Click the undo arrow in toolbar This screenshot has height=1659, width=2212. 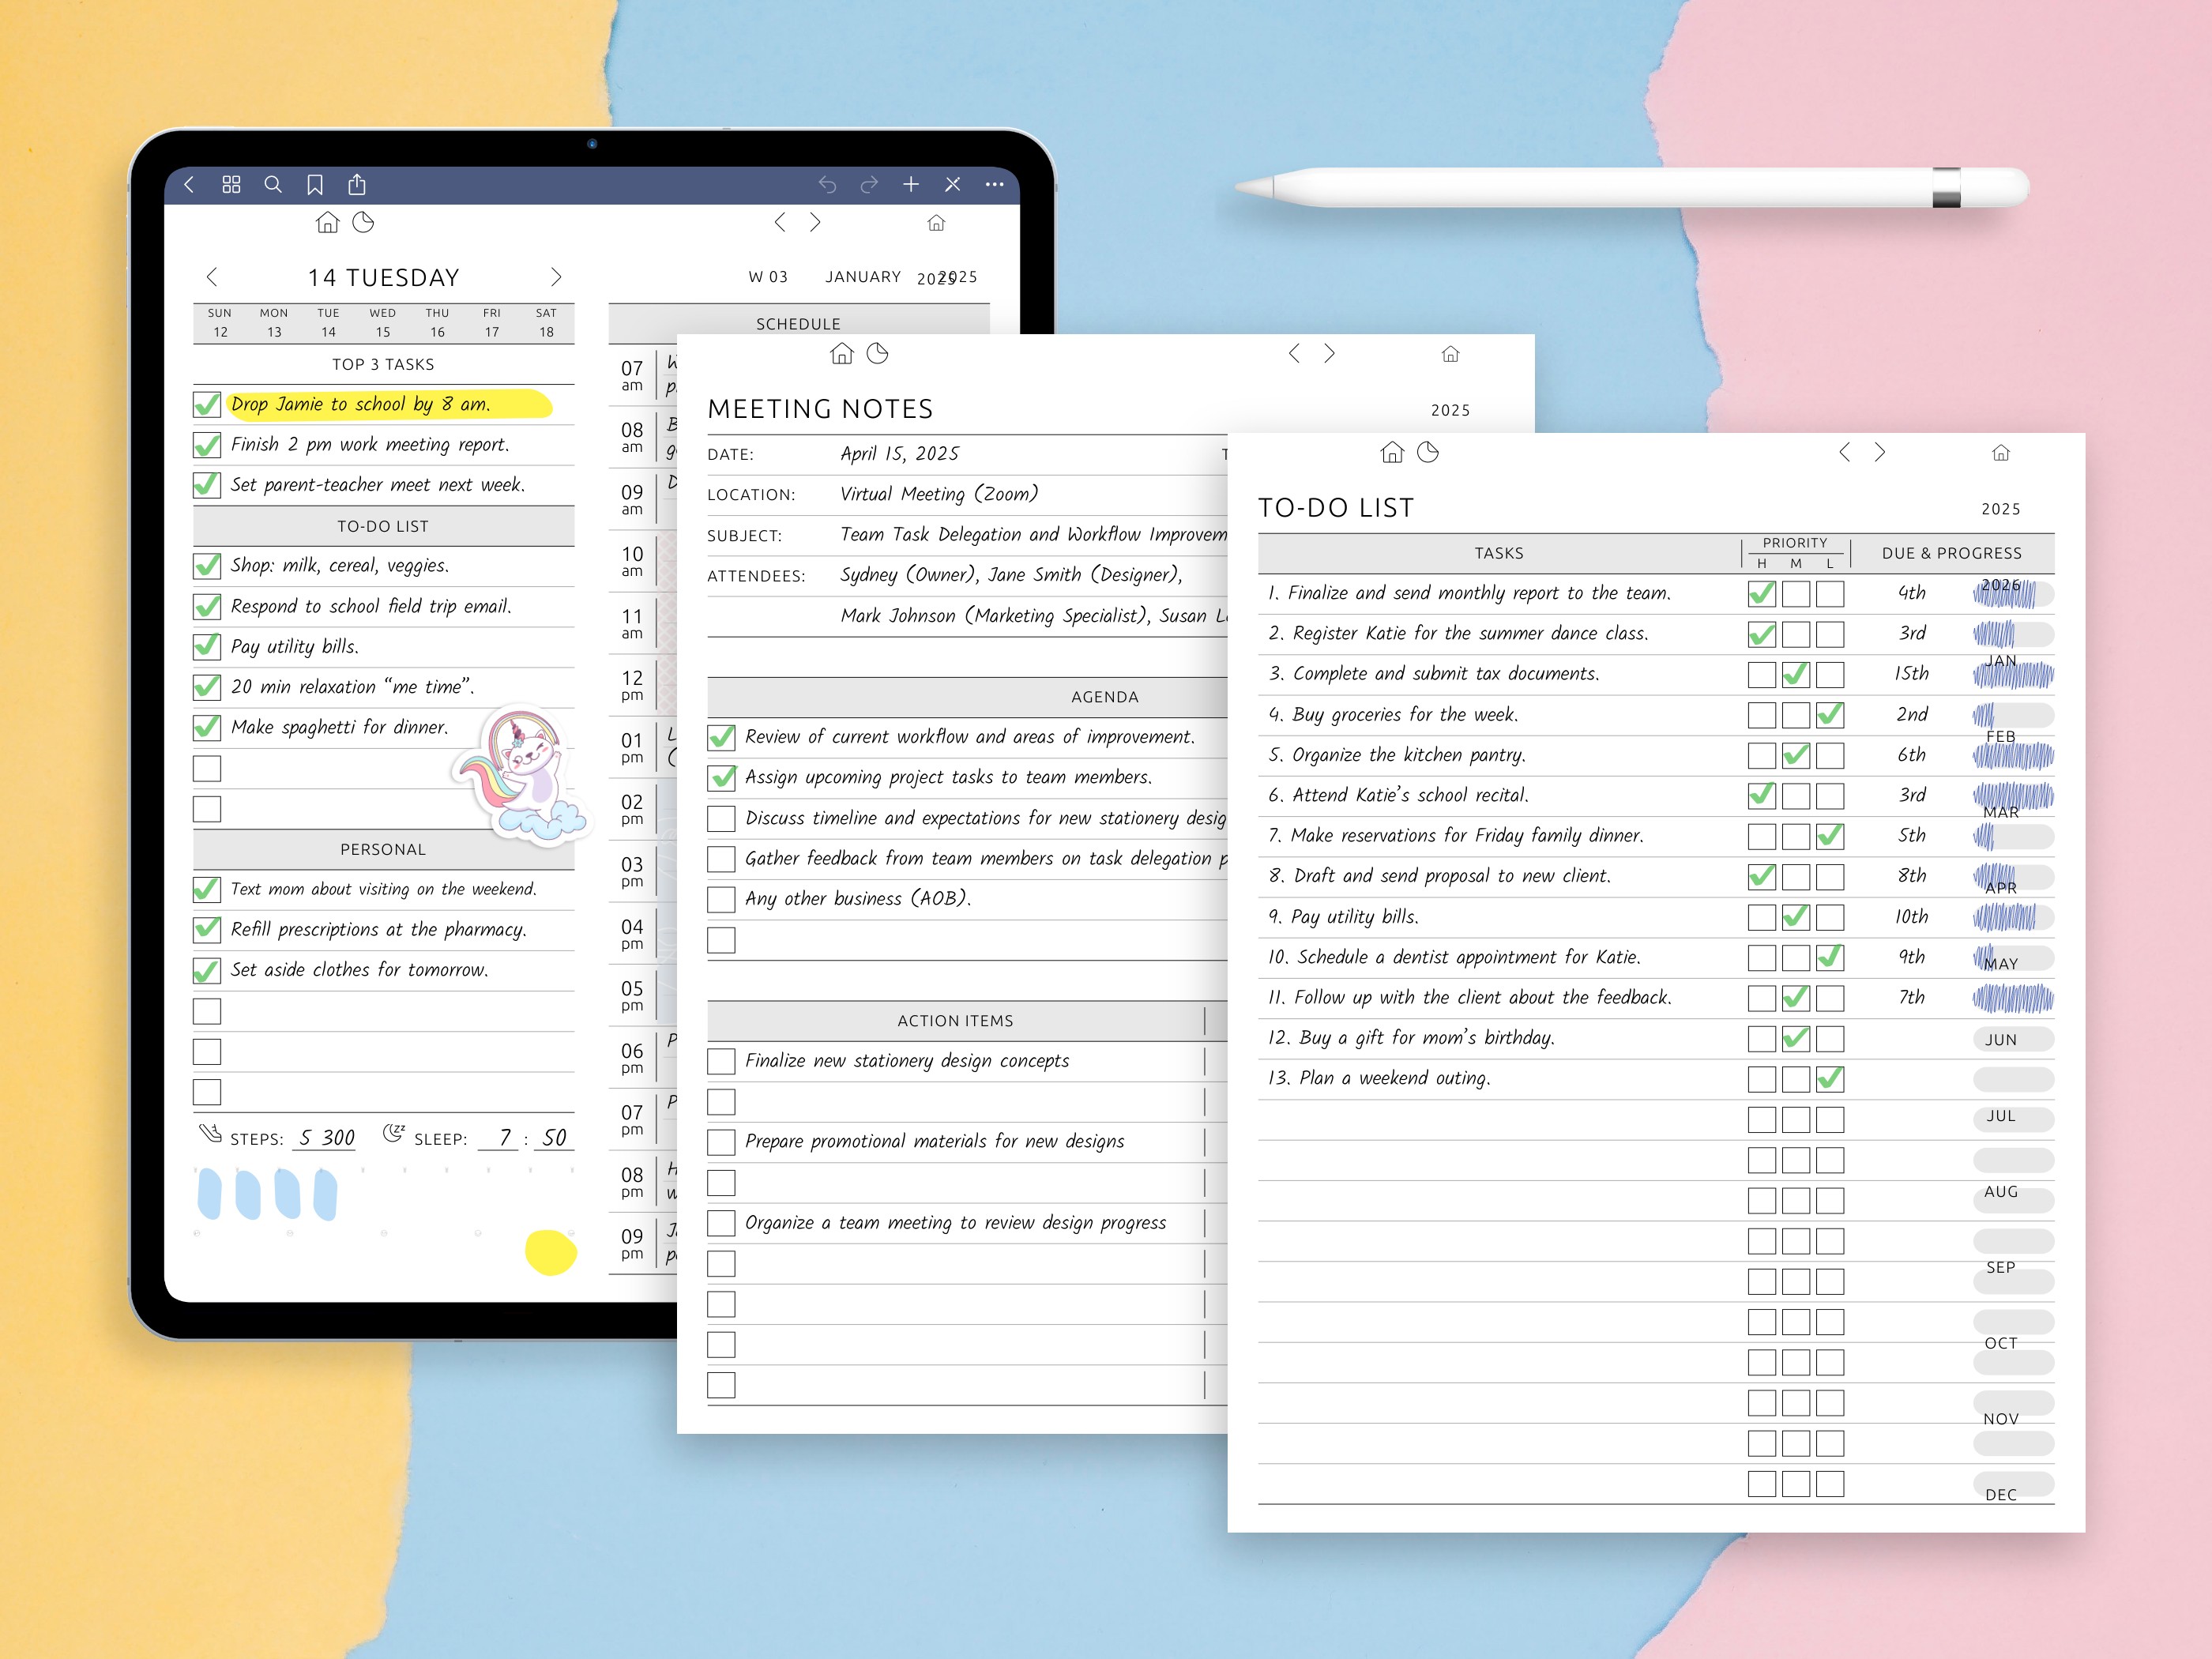pos(827,184)
